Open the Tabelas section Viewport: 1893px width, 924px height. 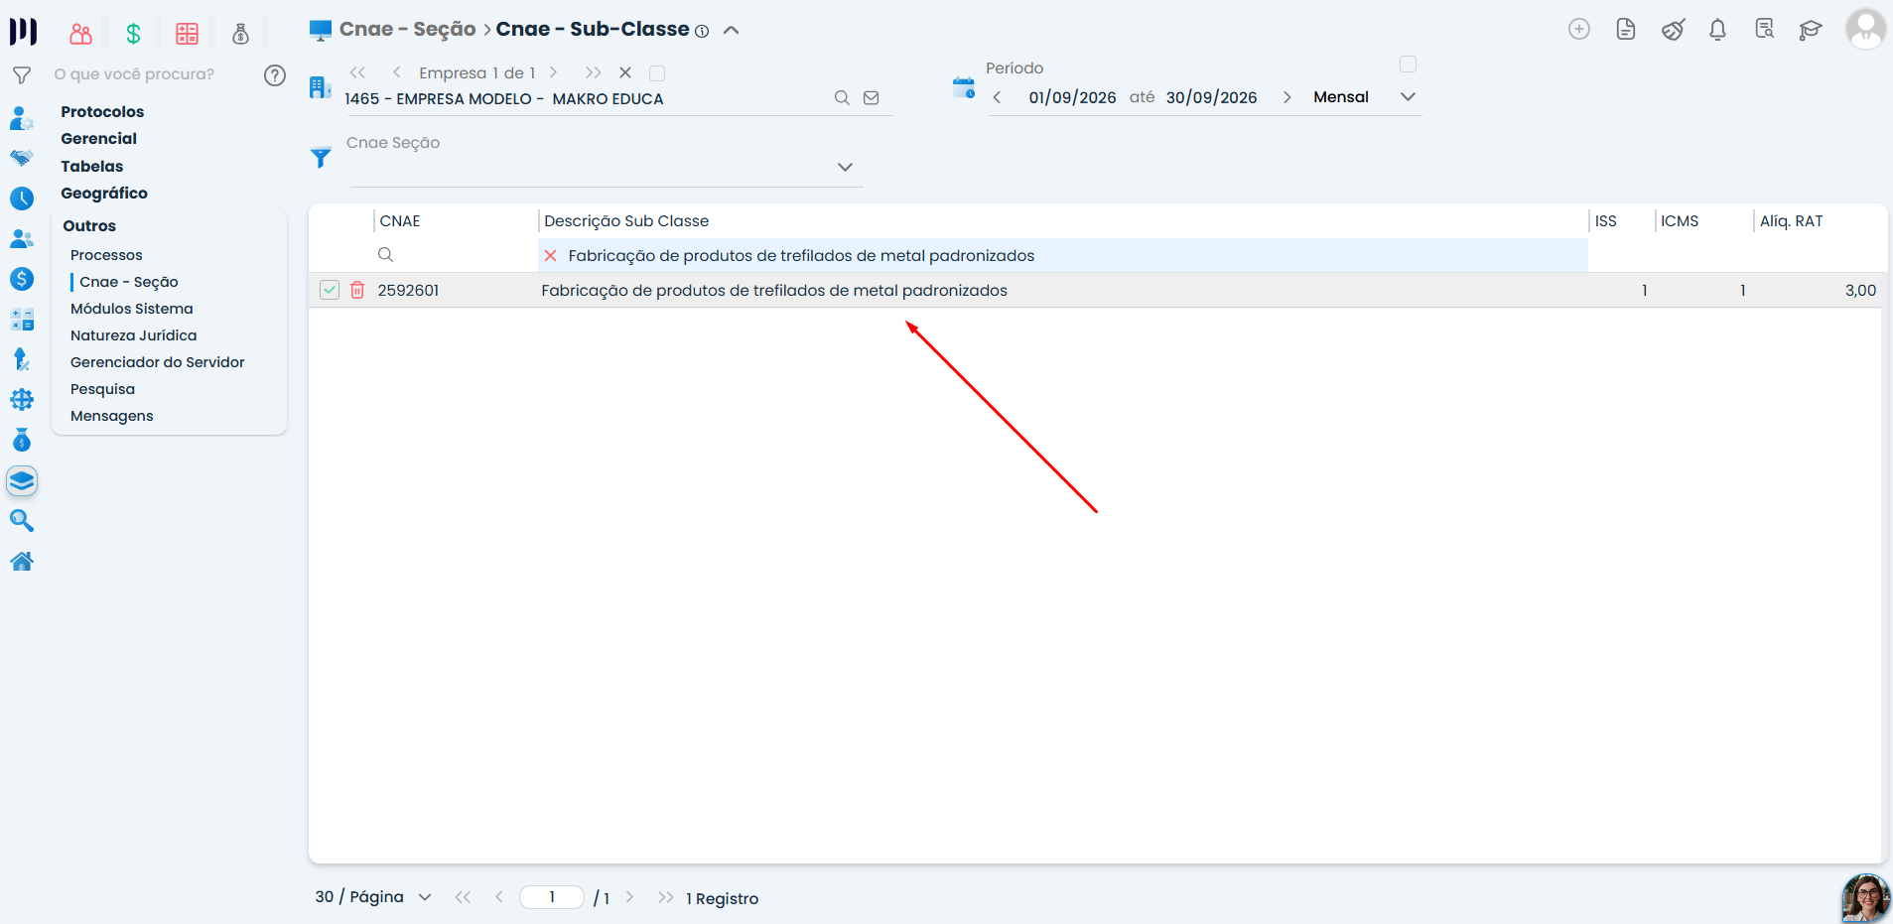92,167
